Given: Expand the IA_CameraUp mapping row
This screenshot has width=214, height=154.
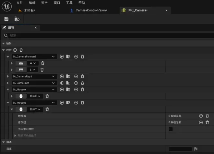Looking at the screenshot, I should click(8, 83).
